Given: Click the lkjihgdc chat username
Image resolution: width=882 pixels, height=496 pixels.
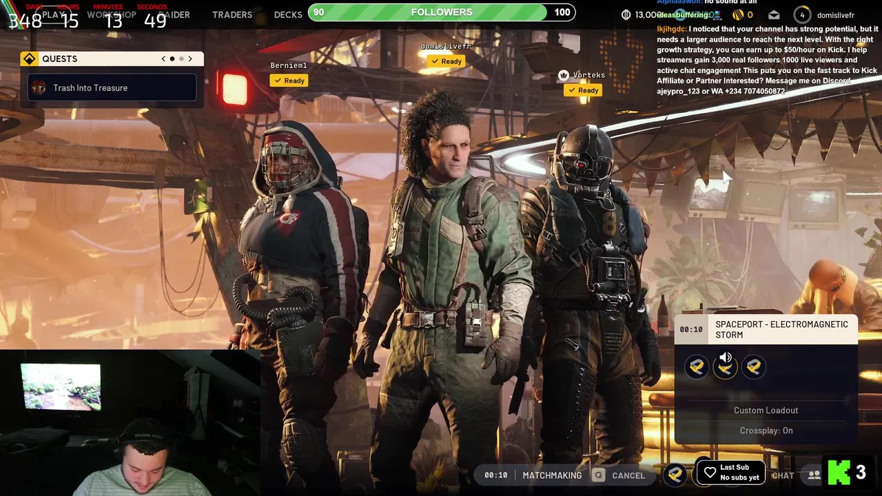Looking at the screenshot, I should (x=671, y=29).
